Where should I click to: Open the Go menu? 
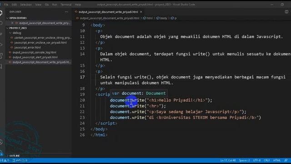pyautogui.click(x=46, y=5)
